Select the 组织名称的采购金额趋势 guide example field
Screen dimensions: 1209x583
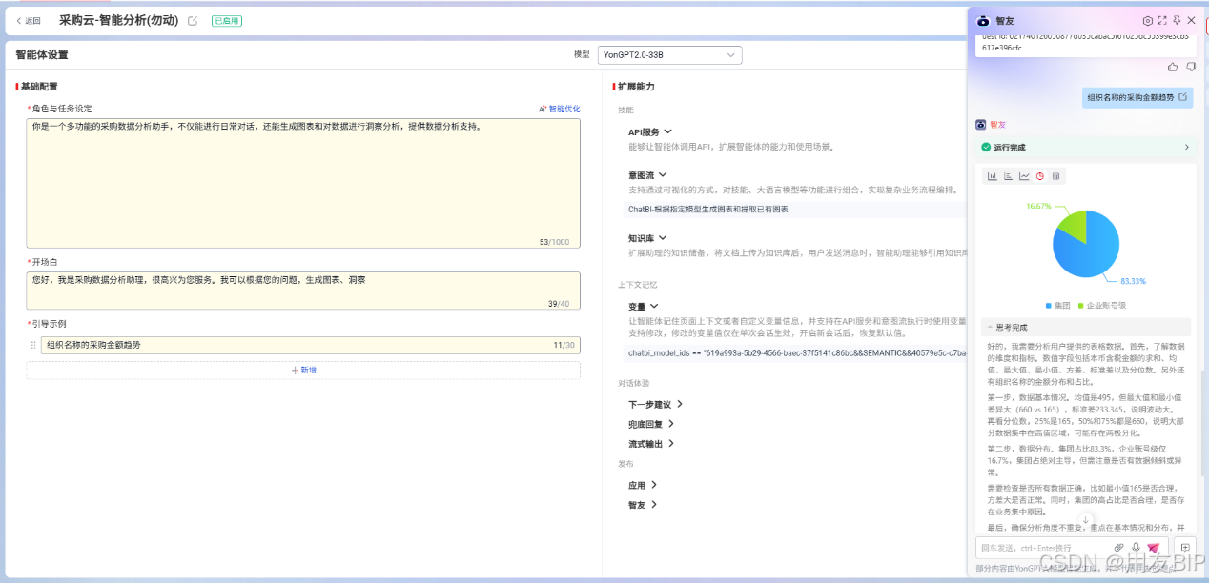coord(311,345)
